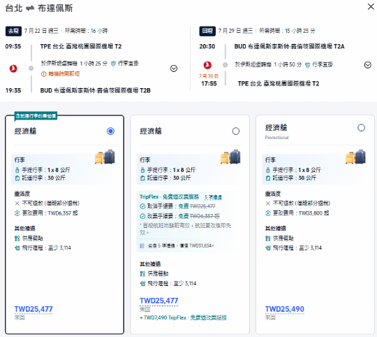This screenshot has height=337, width=377.
Task: Click luggage illustration in first fare card
Action: (105, 157)
